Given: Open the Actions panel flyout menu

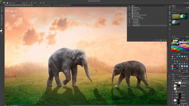Looking at the screenshot, I should coord(167,6).
